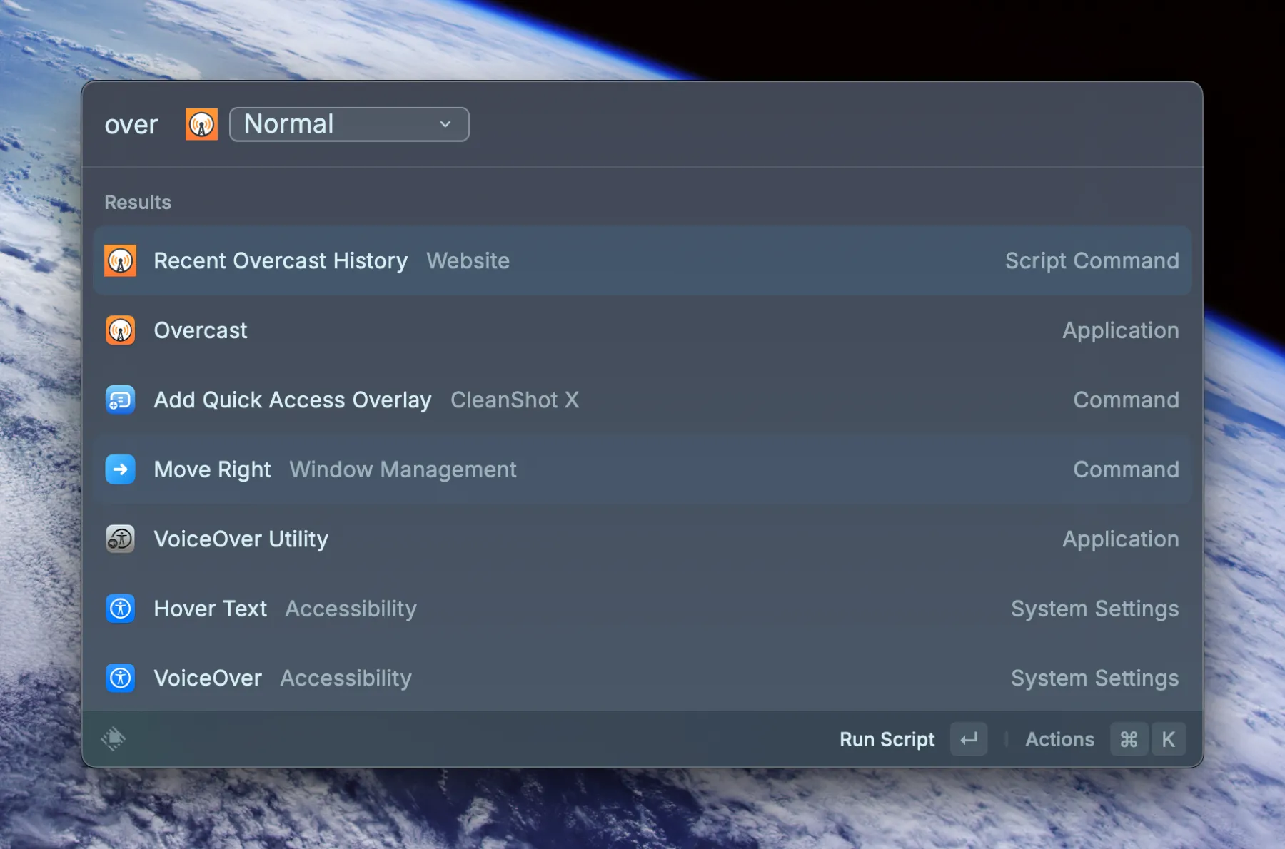Click the K key badge in the bottom bar
The width and height of the screenshot is (1285, 849).
coord(1169,738)
